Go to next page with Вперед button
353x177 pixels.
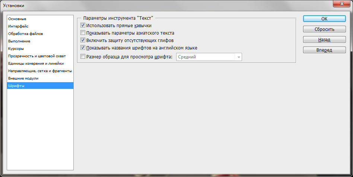324,50
